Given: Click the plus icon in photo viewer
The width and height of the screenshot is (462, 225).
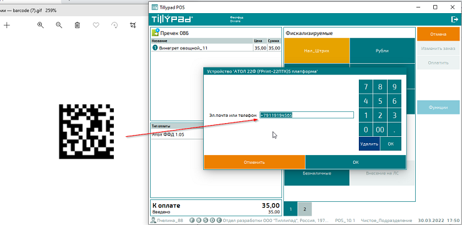Looking at the screenshot, I should click(6, 25).
